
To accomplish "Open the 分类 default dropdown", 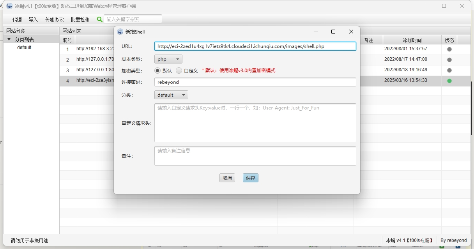I will click(171, 95).
